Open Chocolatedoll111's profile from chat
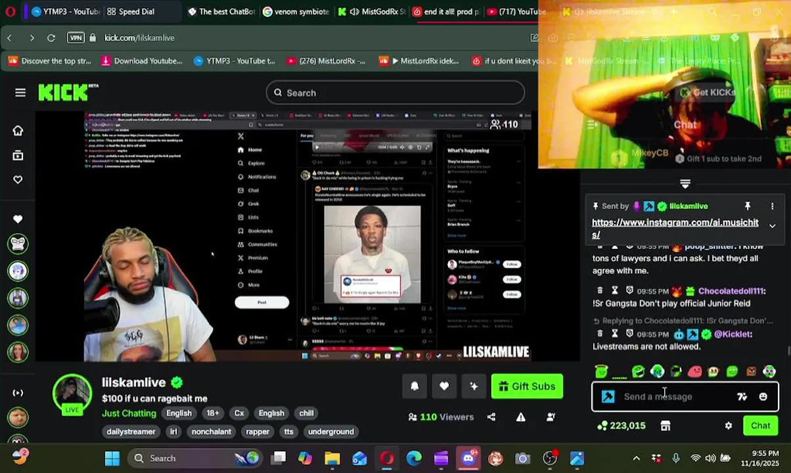 tap(731, 291)
